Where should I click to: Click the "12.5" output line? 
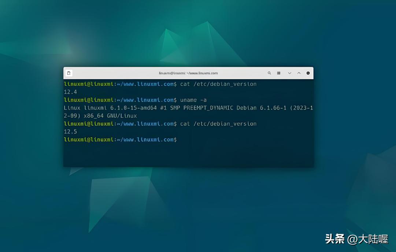70,131
